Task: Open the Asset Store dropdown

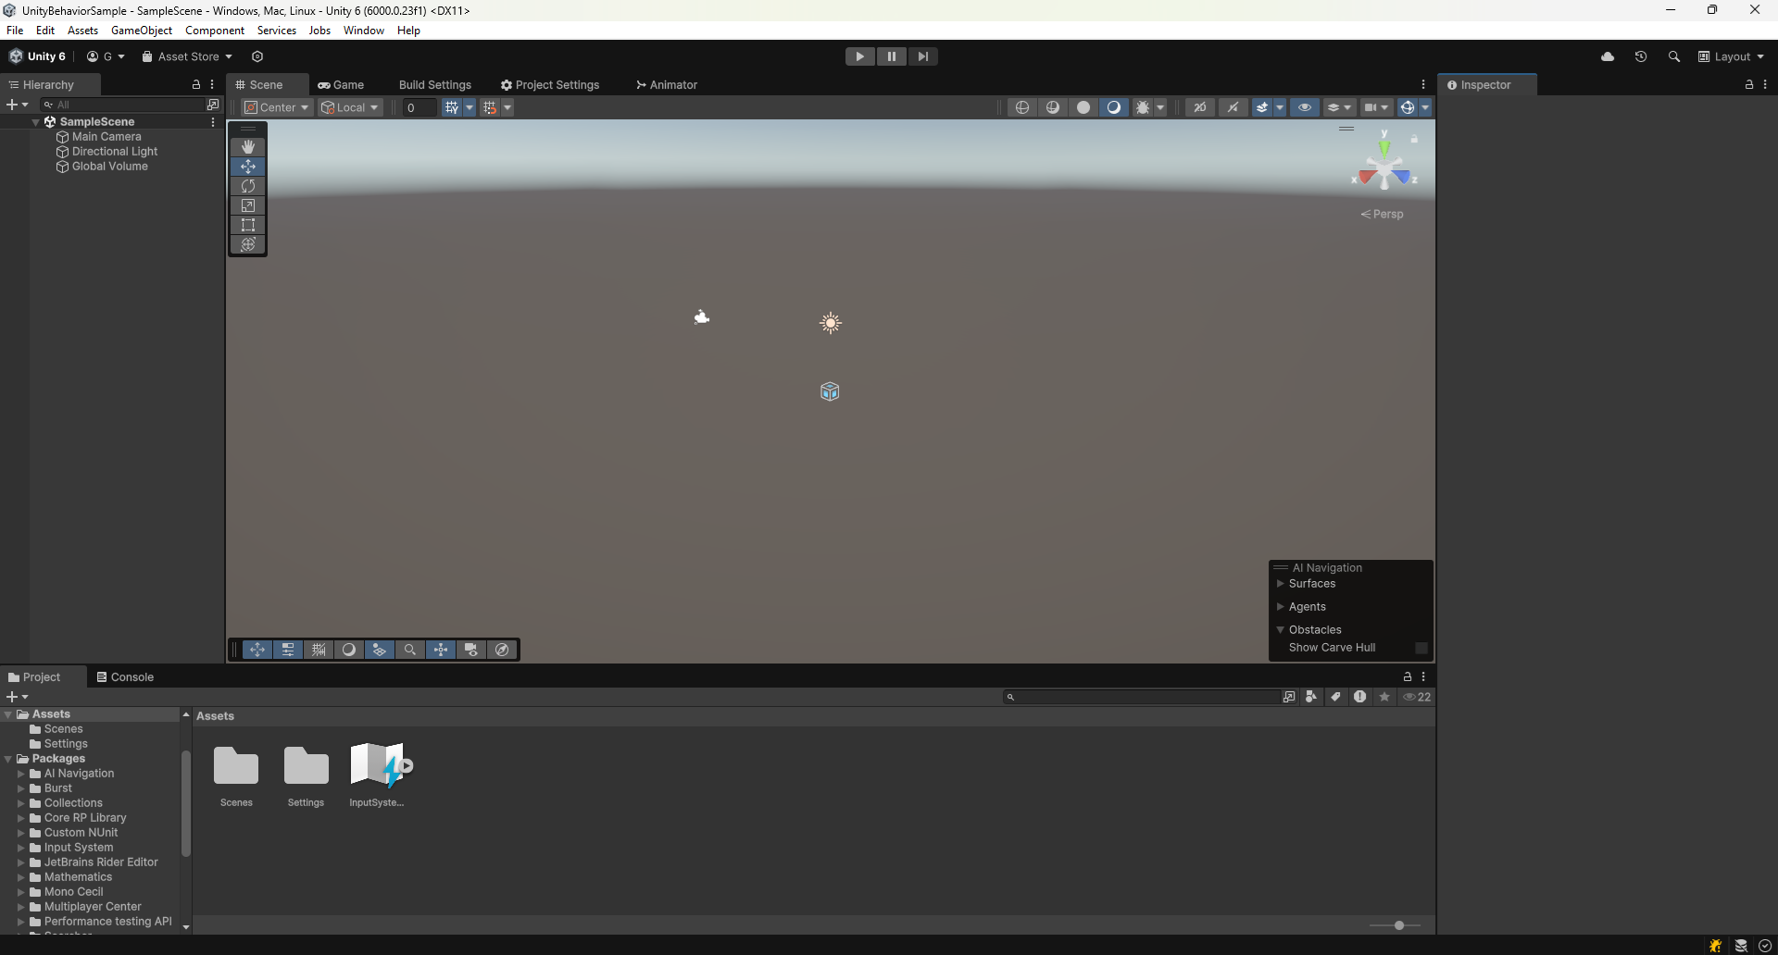Action: 187,56
